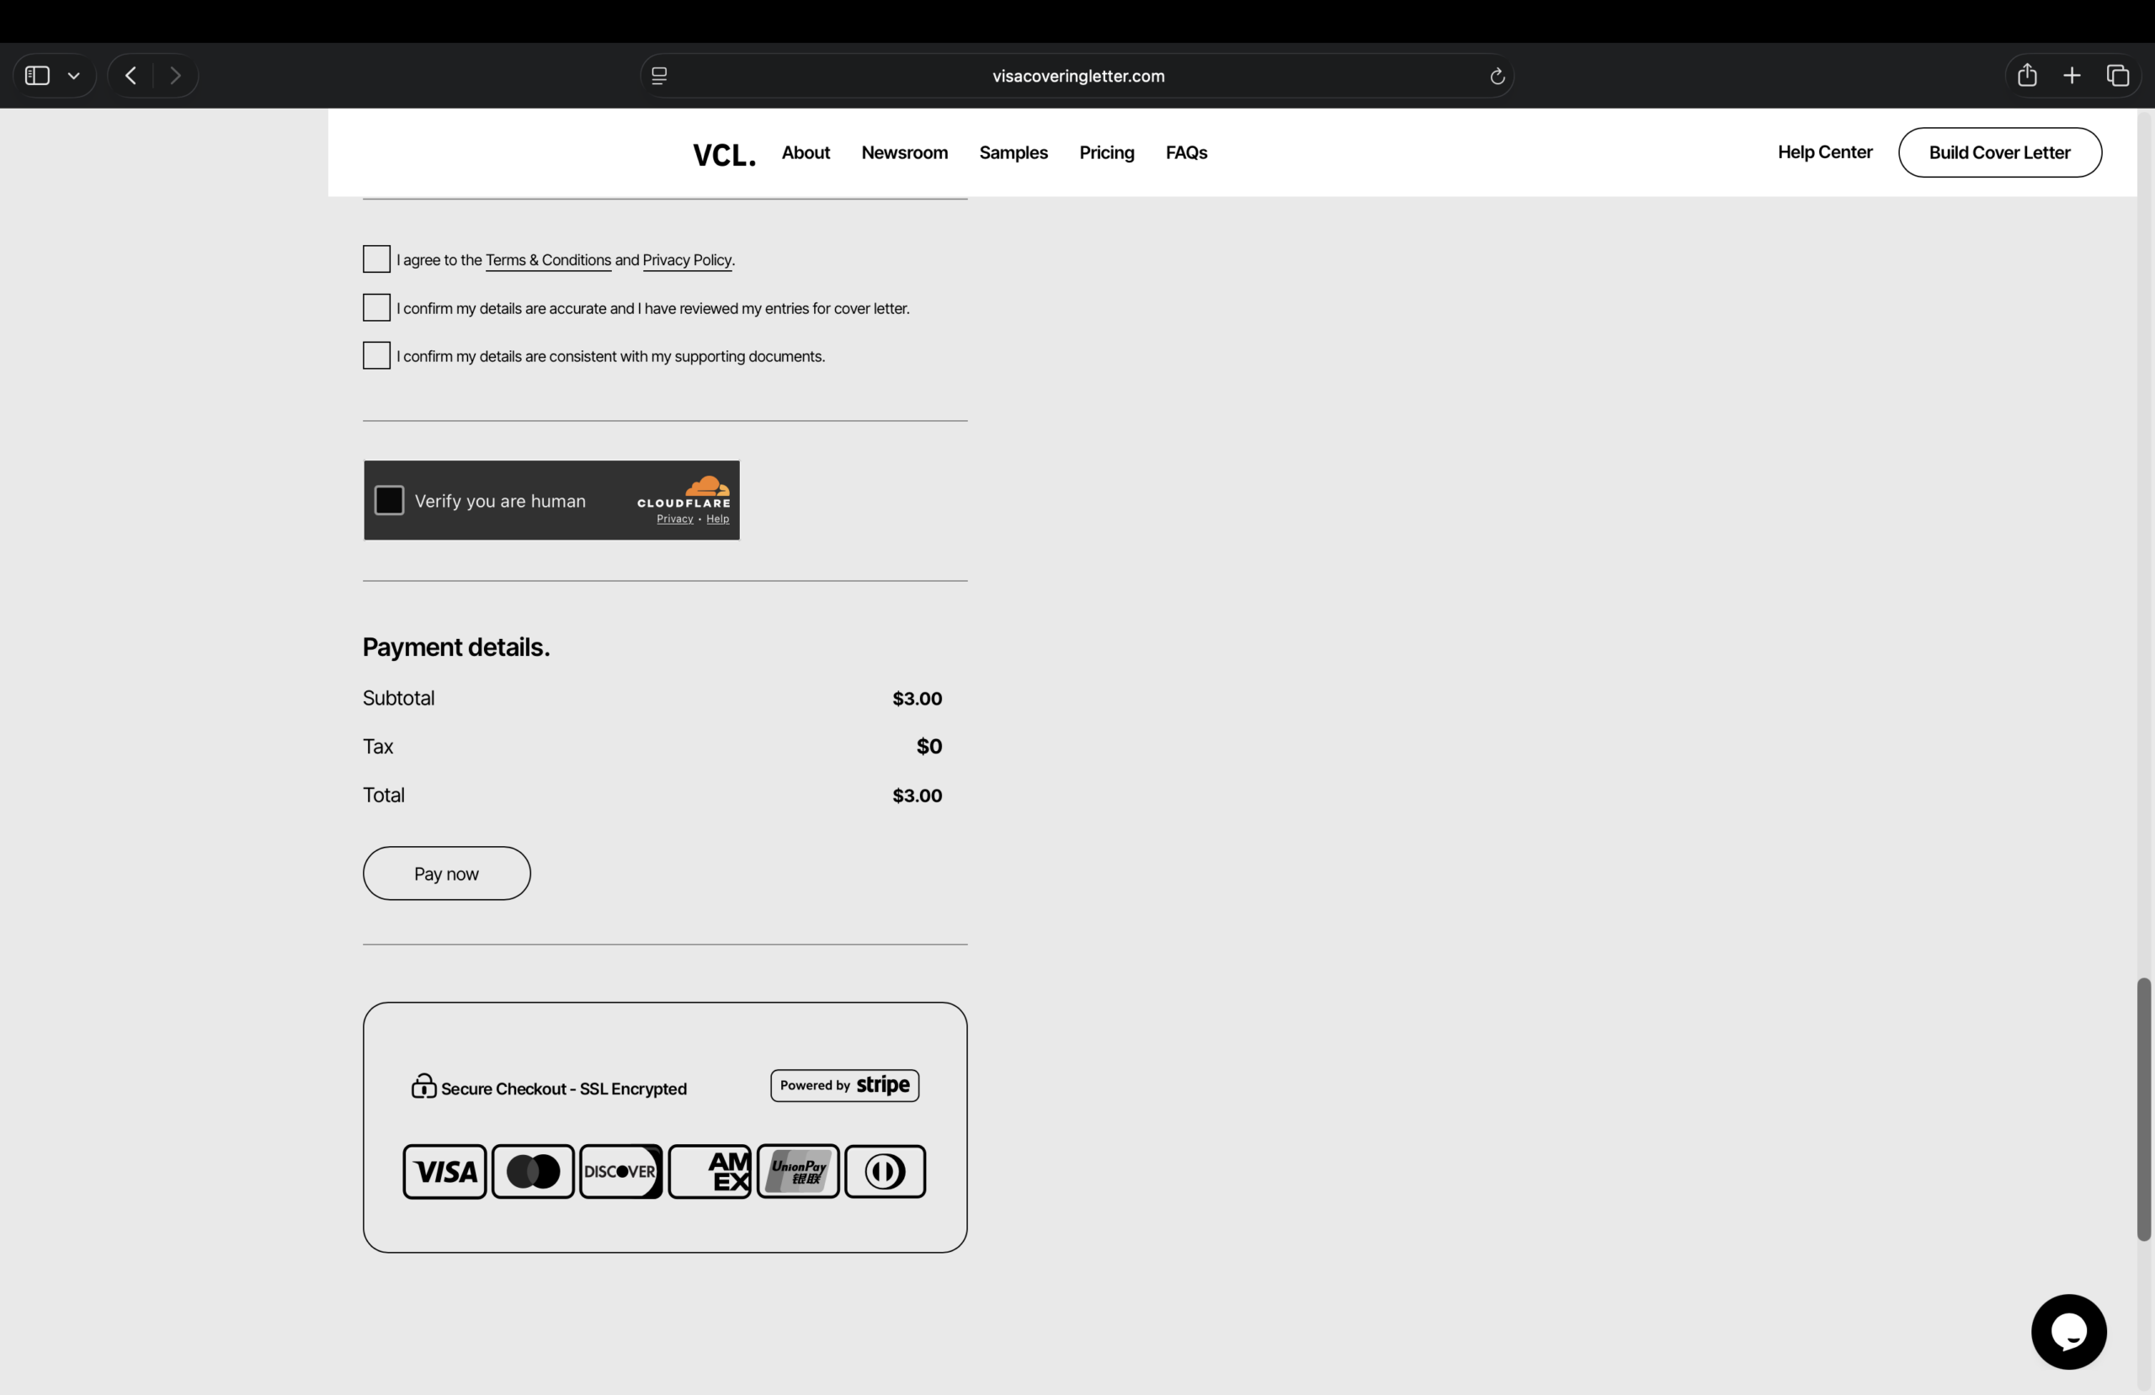Image resolution: width=2155 pixels, height=1395 pixels.
Task: Click the visacoveringletter.com address field
Action: 1077,76
